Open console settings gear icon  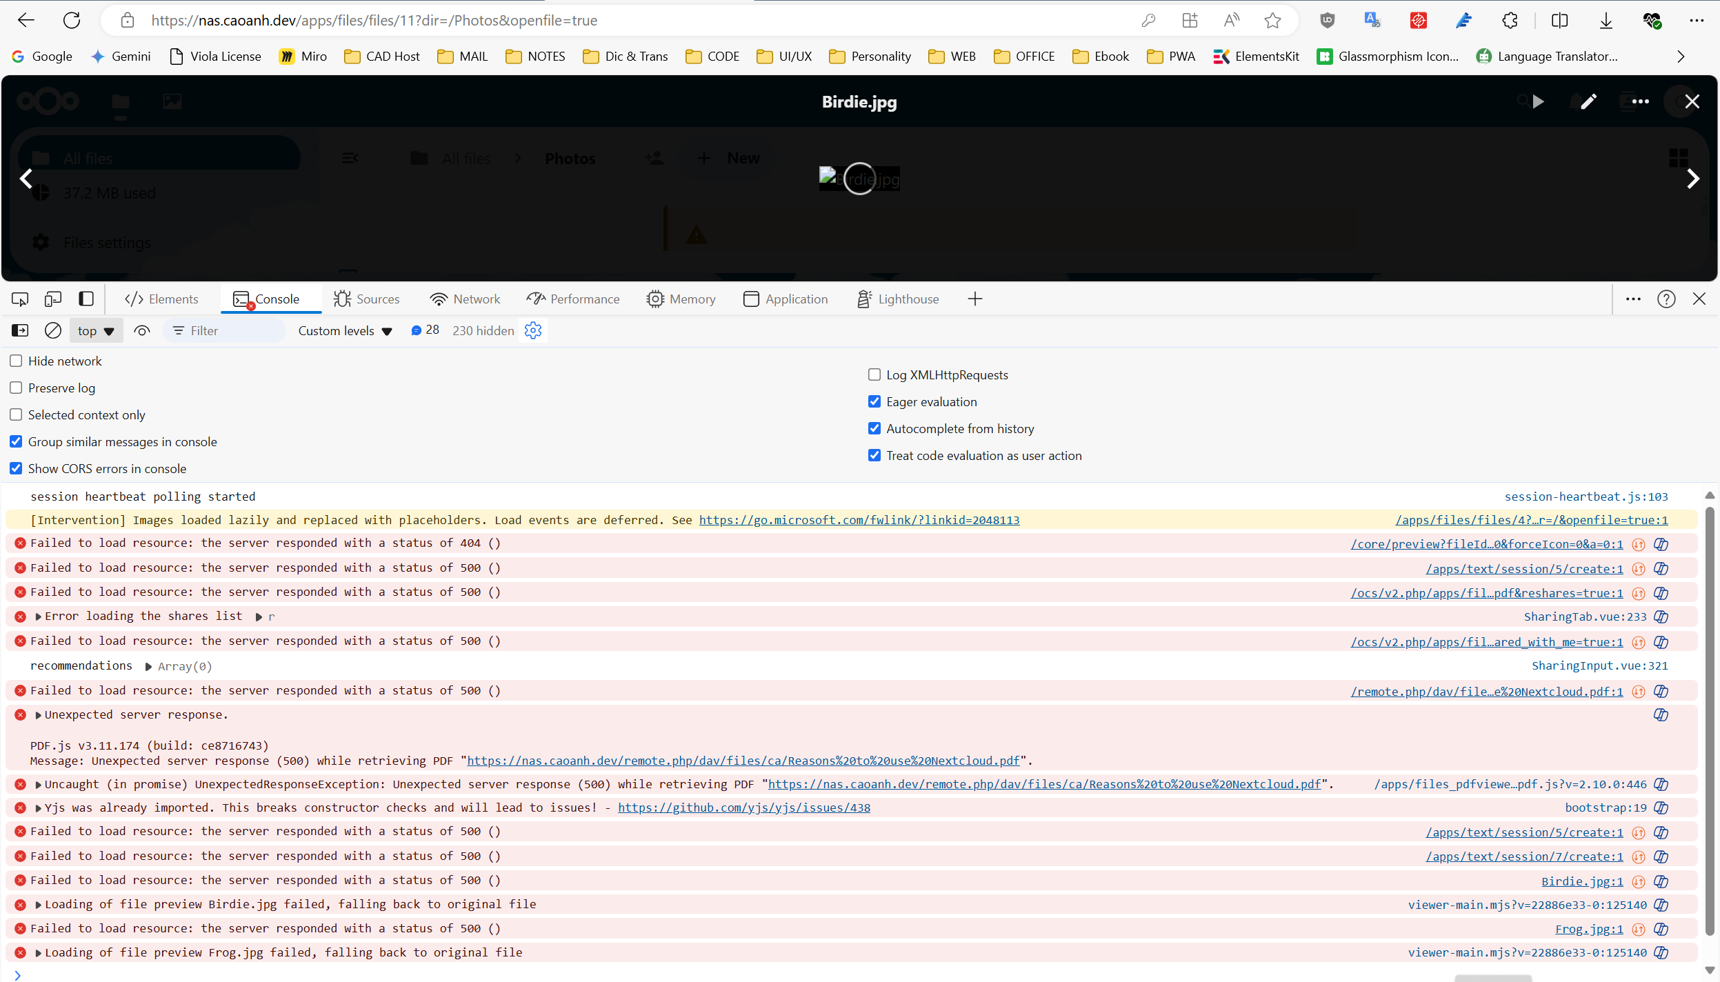coord(533,331)
